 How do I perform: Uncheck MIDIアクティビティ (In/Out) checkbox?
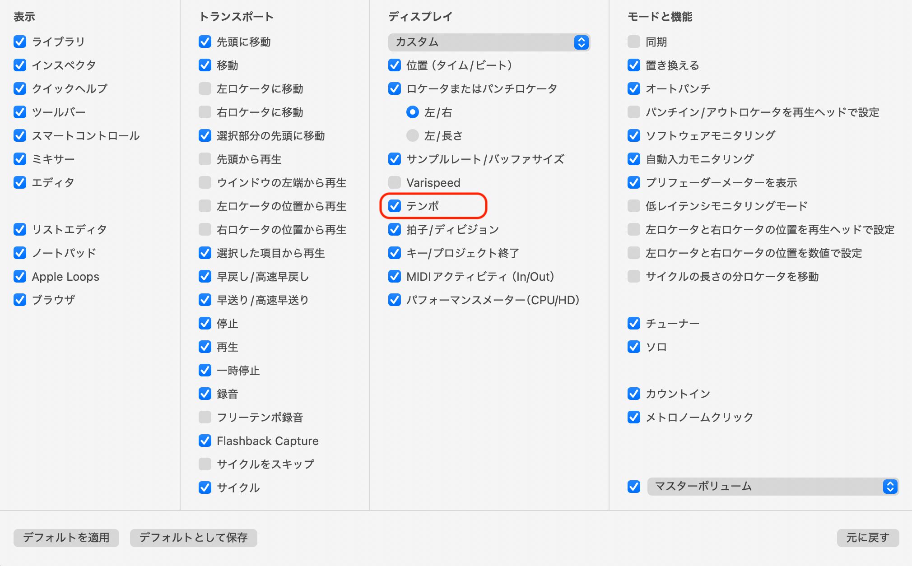(395, 276)
